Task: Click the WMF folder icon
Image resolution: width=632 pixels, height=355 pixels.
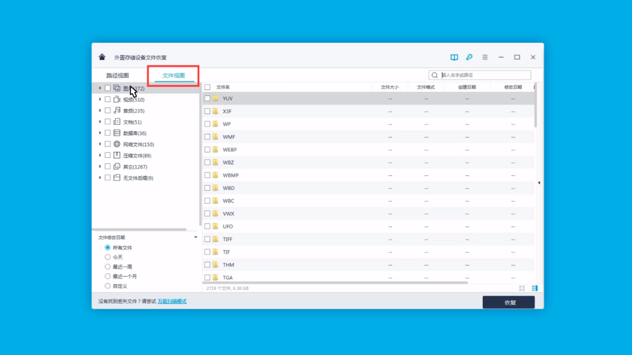Action: point(216,137)
